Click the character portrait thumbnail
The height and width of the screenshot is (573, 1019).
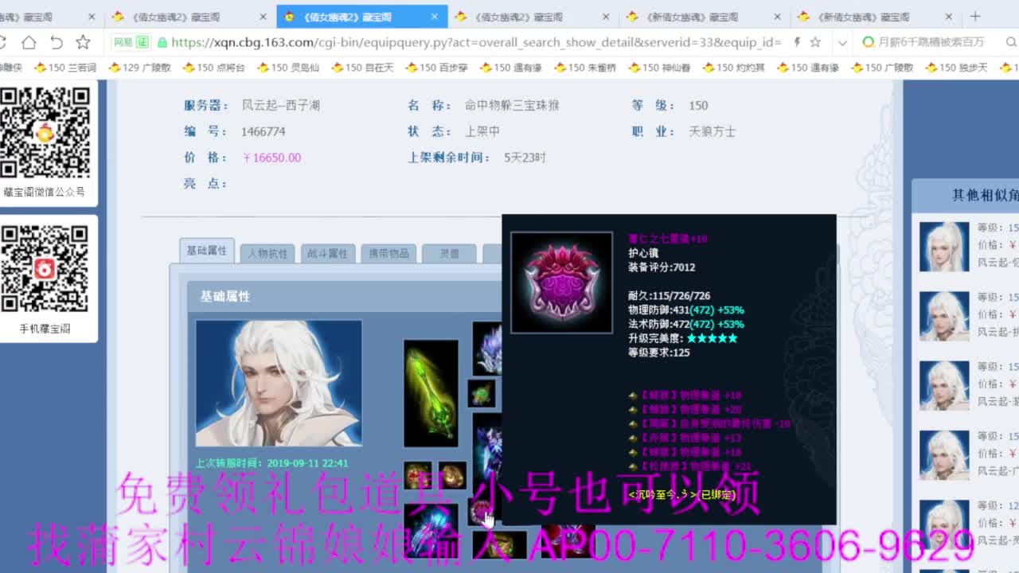click(x=277, y=382)
